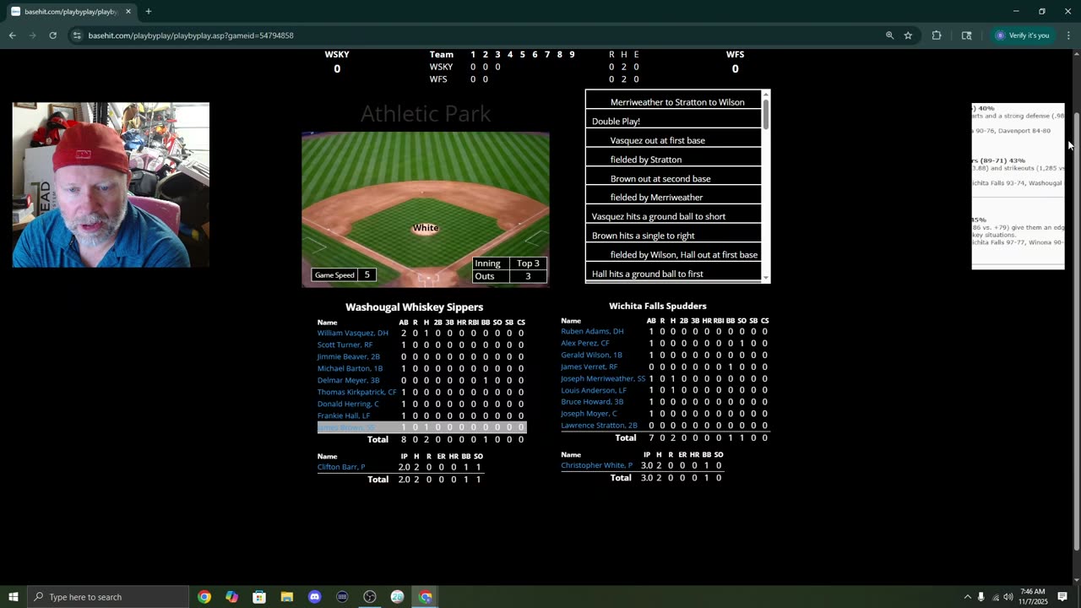The height and width of the screenshot is (608, 1081).
Task: Open player Michael Barton, 1B
Action: pyautogui.click(x=350, y=368)
